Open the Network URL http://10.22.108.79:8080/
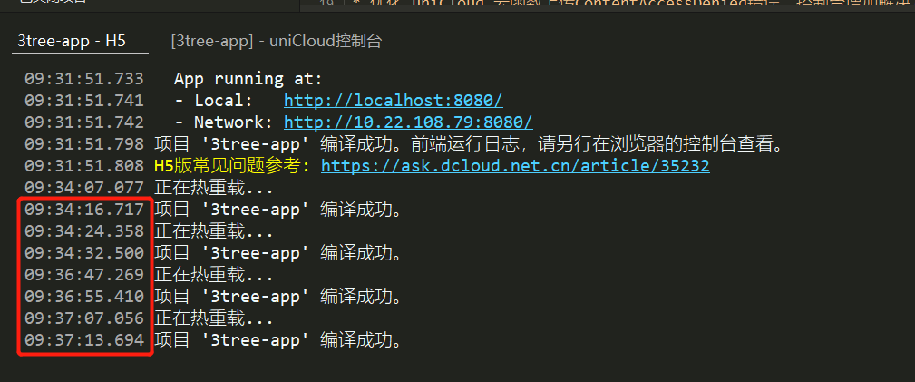 pos(407,122)
